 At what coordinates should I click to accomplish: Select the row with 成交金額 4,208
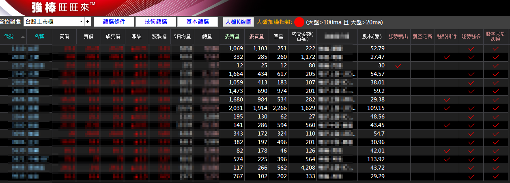300,168
